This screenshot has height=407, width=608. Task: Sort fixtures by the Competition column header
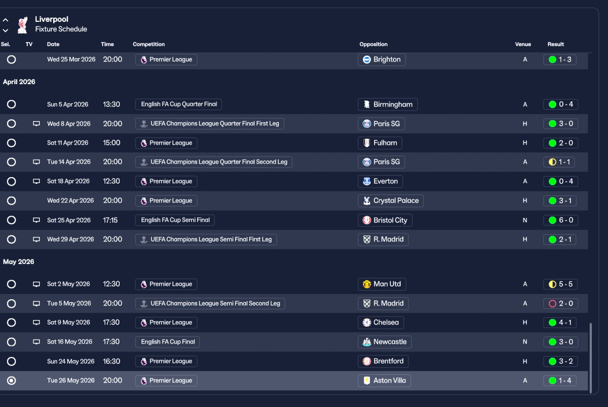149,44
